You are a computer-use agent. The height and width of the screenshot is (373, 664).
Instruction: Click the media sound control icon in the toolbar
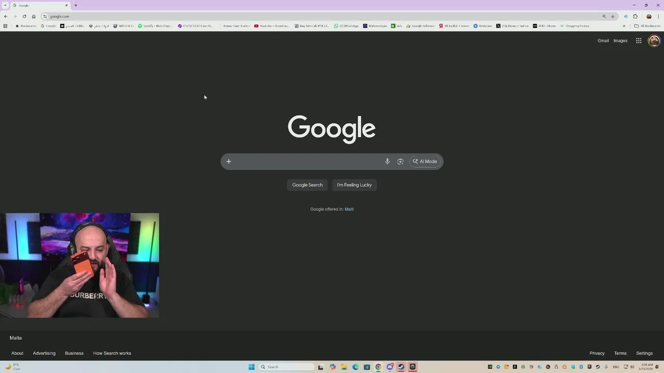pyautogui.click(x=626, y=17)
